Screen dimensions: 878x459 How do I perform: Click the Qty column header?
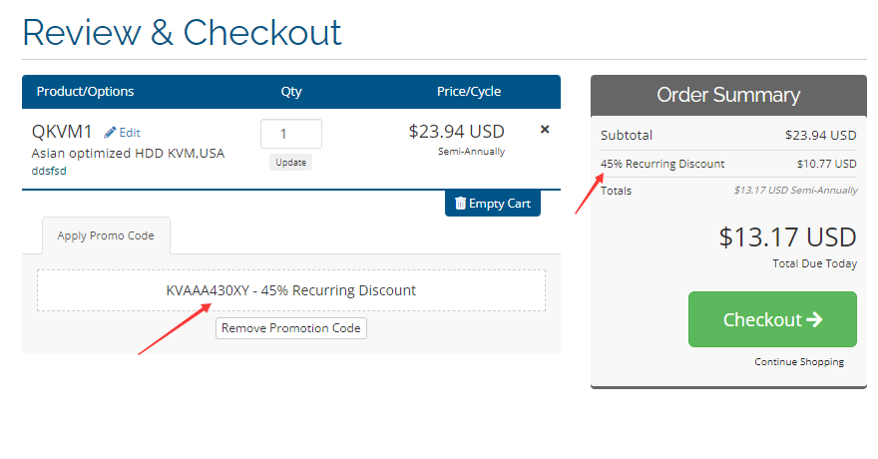(290, 92)
